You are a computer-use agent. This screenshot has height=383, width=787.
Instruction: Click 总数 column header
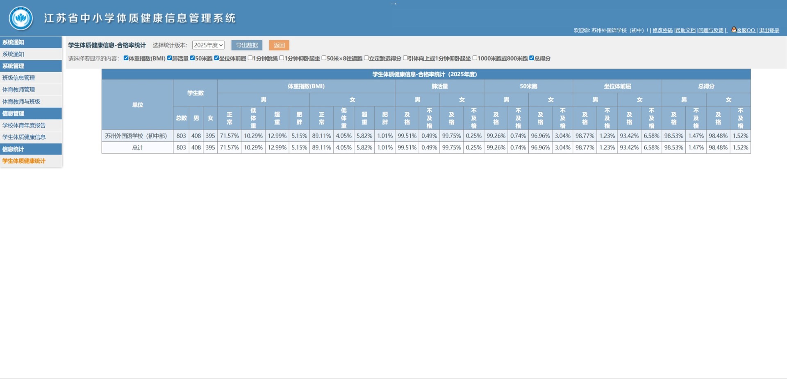[181, 118]
